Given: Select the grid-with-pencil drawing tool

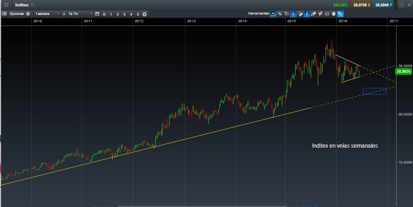Looking at the screenshot, I should pos(300,14).
